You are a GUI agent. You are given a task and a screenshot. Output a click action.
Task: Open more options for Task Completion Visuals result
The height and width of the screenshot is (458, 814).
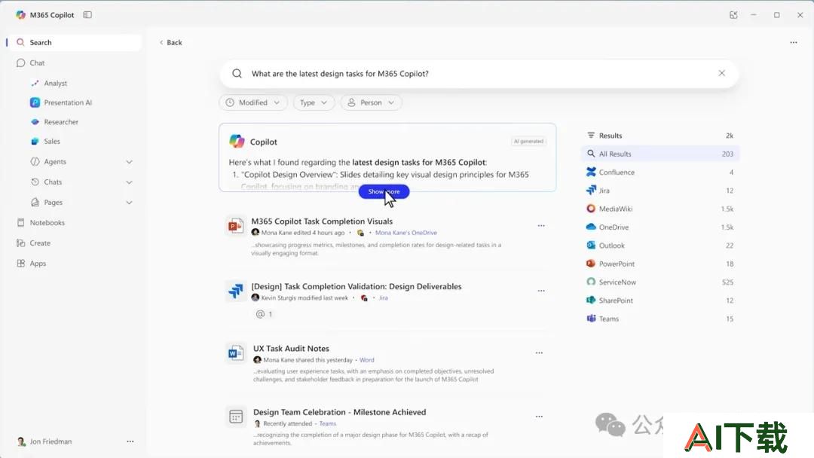[541, 226]
